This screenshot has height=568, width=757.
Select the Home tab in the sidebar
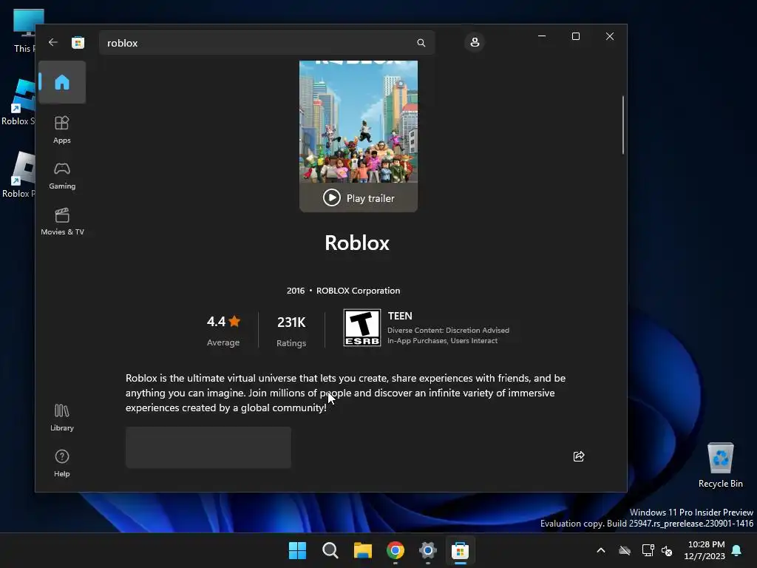click(x=62, y=82)
